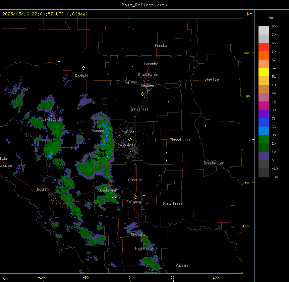Viewport: 289px width, 282px height.
Task: Click the Okotoks town label
Action: (x=138, y=234)
